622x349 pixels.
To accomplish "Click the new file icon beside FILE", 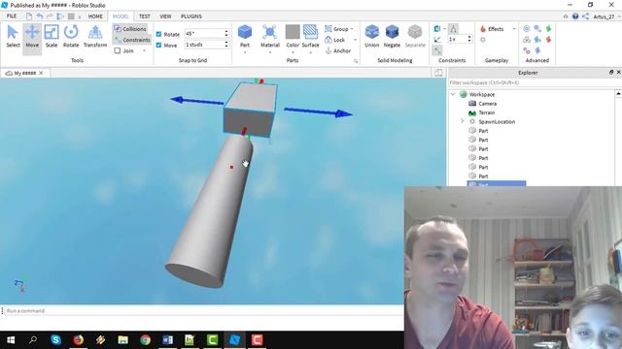I will 29,16.
